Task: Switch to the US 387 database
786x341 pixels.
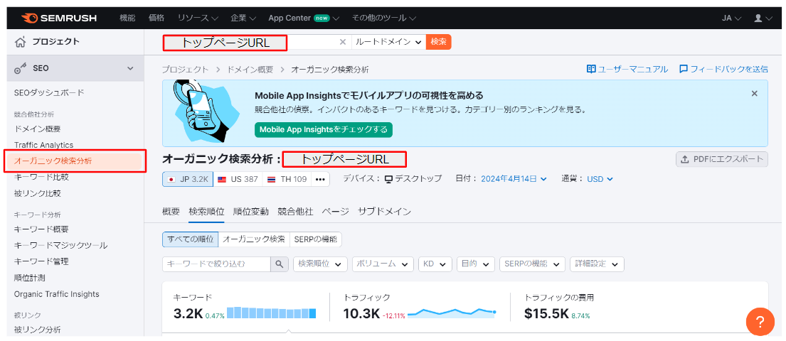Action: [238, 179]
